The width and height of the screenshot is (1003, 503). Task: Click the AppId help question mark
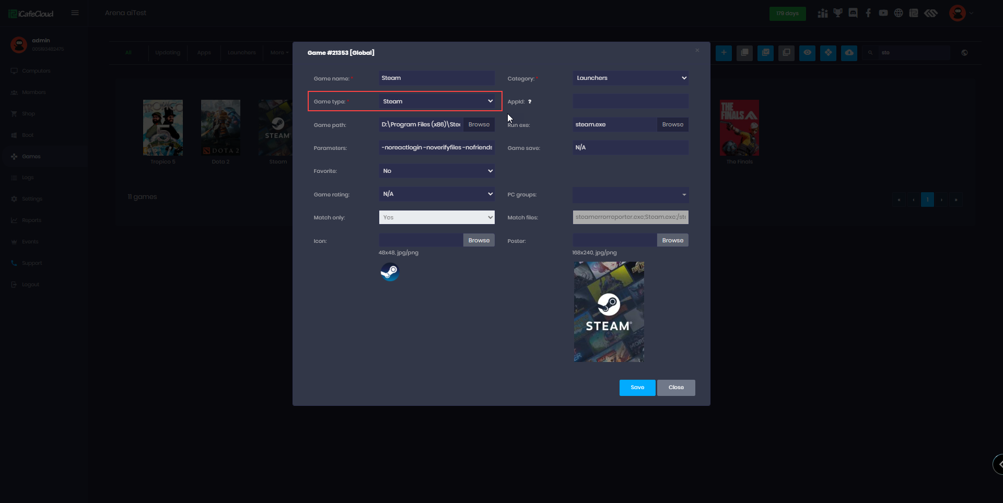pos(530,101)
